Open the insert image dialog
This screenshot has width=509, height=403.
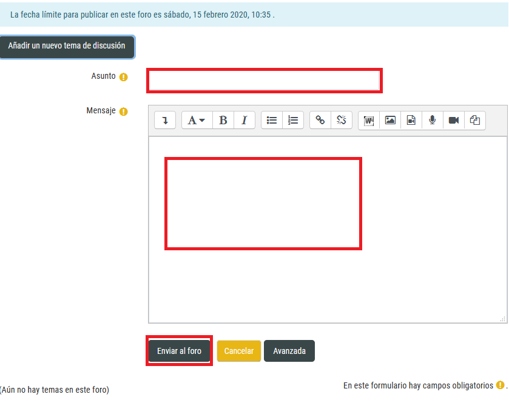390,120
